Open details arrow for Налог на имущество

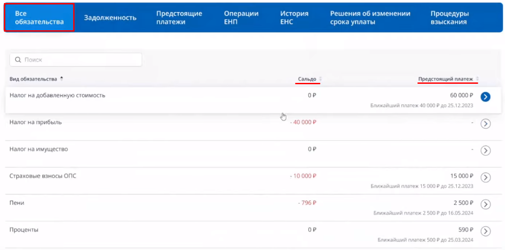[x=485, y=150]
